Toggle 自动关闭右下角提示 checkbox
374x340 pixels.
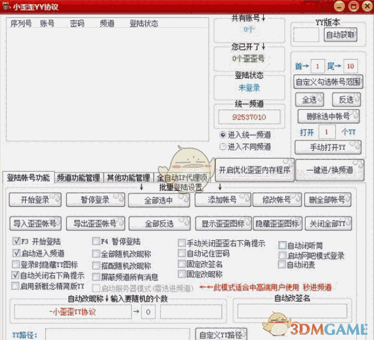(x=15, y=275)
